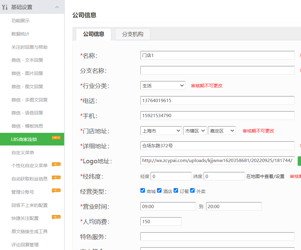
Task: Open the 上海市 province dropdown
Action: (161, 131)
